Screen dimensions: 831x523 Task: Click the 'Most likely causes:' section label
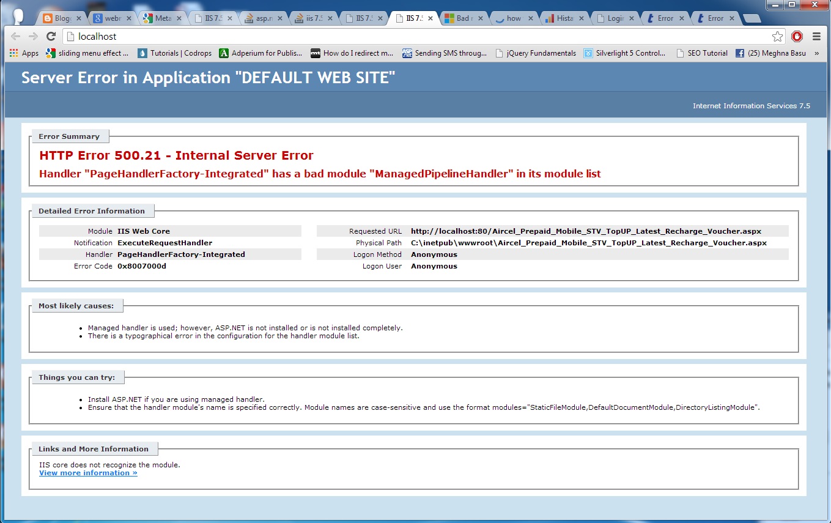(77, 306)
